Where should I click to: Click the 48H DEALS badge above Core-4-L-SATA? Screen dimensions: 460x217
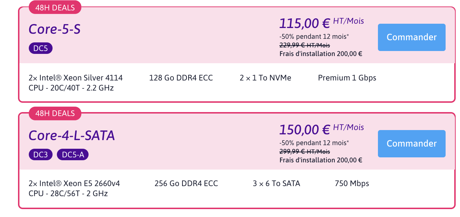pyautogui.click(x=55, y=114)
